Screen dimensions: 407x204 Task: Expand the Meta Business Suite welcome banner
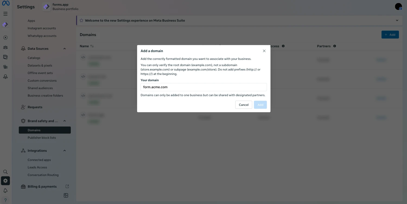[397, 20]
